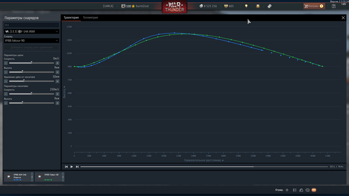Adjust Удаление цели от носителя slider
Screen dimensions: 349x196
[x=32, y=81]
